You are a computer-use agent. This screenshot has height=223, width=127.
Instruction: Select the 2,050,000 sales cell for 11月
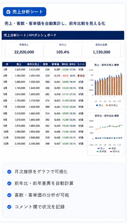click(x=20, y=138)
